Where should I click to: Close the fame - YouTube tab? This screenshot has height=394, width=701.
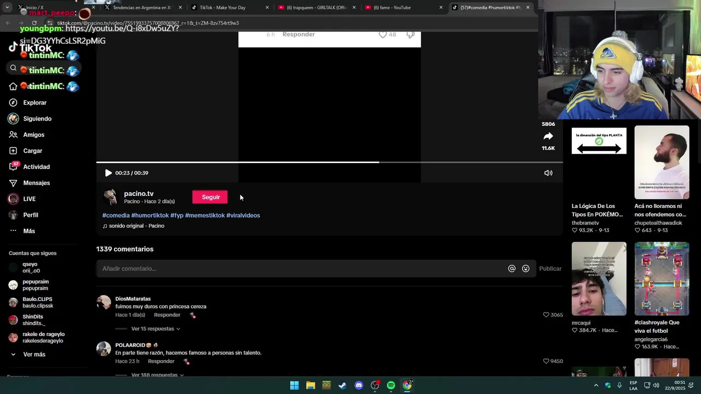[x=441, y=8]
